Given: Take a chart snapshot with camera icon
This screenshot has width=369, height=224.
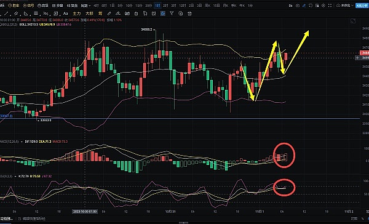Looking at the screenshot, I should point(298,5).
